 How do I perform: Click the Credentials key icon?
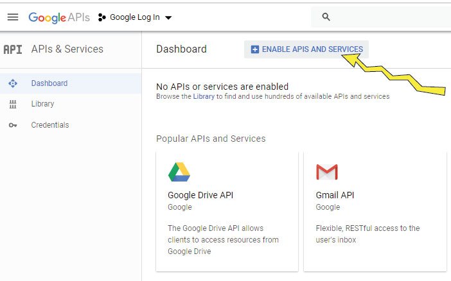pos(13,125)
